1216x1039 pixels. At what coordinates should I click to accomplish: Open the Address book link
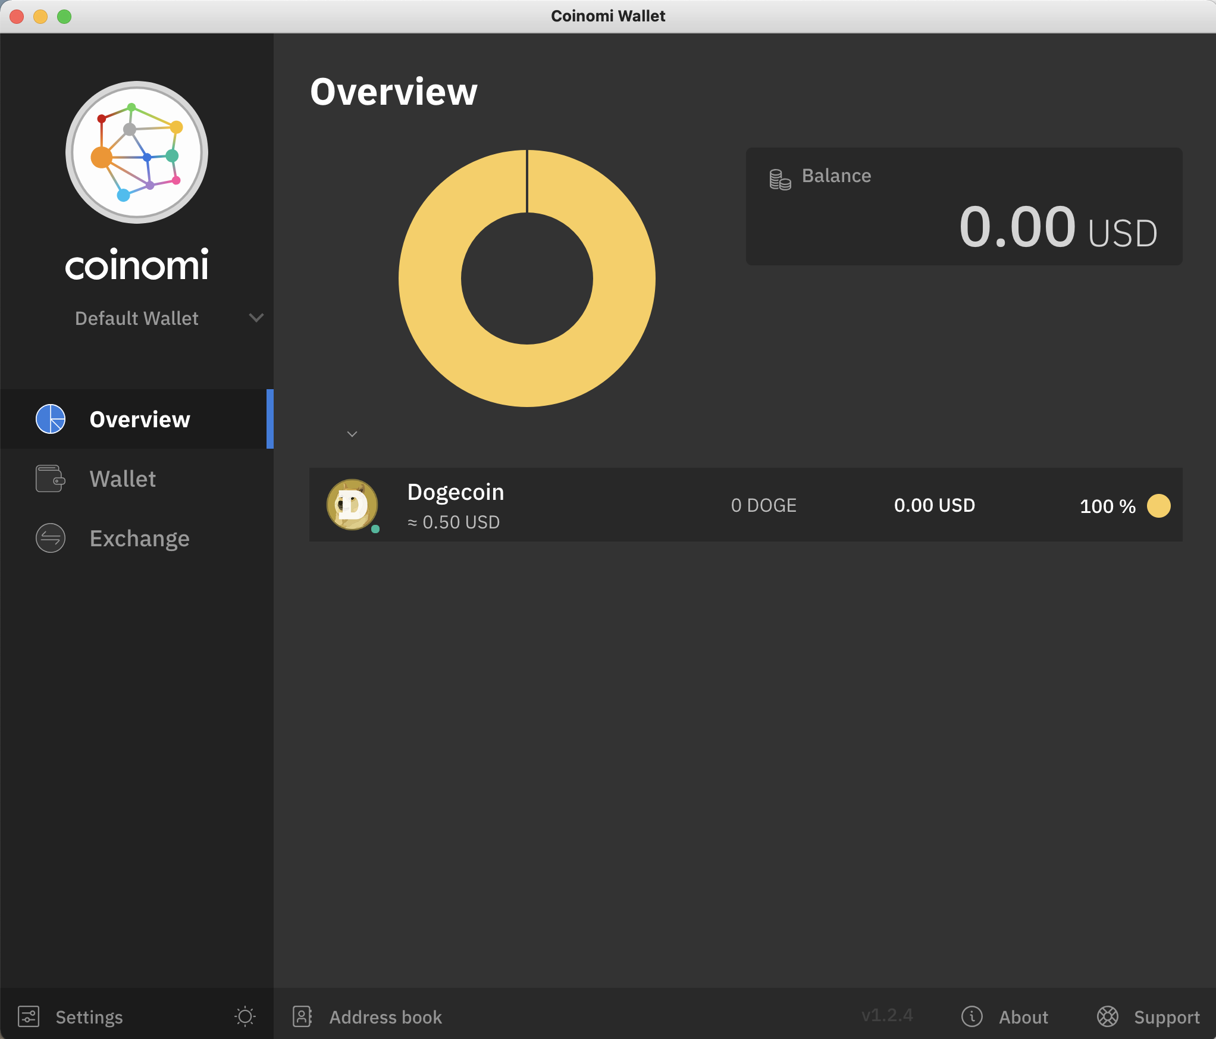[x=386, y=1017]
